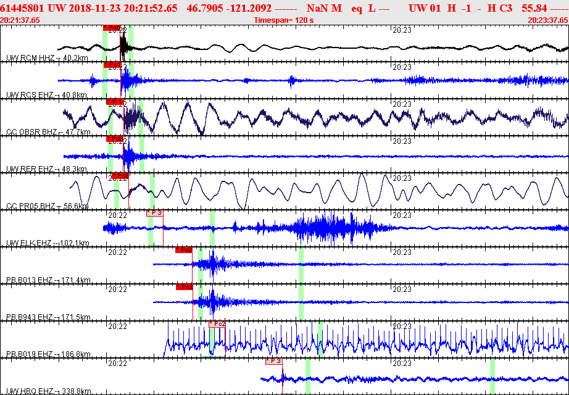The image size is (569, 395).
Task: Select the P 3 pick flag on HBQ trace
Action: coord(273,361)
